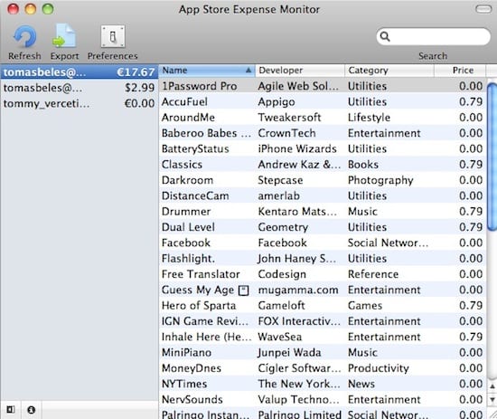Click the Reference category cell

coord(373,274)
